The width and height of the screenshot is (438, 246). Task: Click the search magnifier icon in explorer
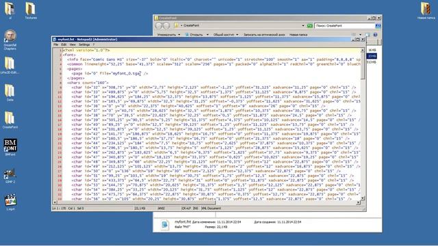pyautogui.click(x=378, y=26)
